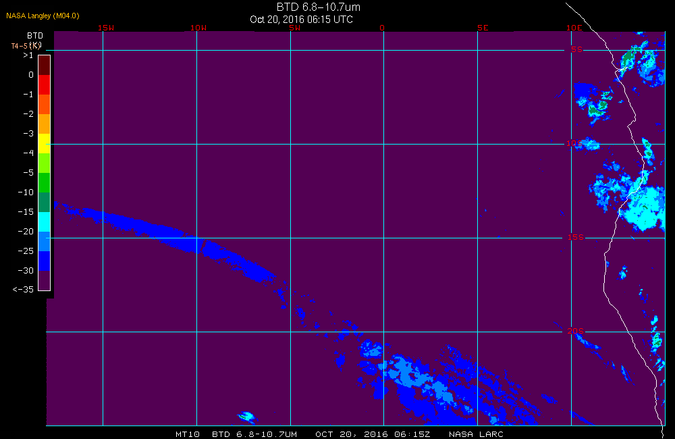The image size is (675, 439).
Task: Select the '-20' legend scale value
Action: point(26,232)
